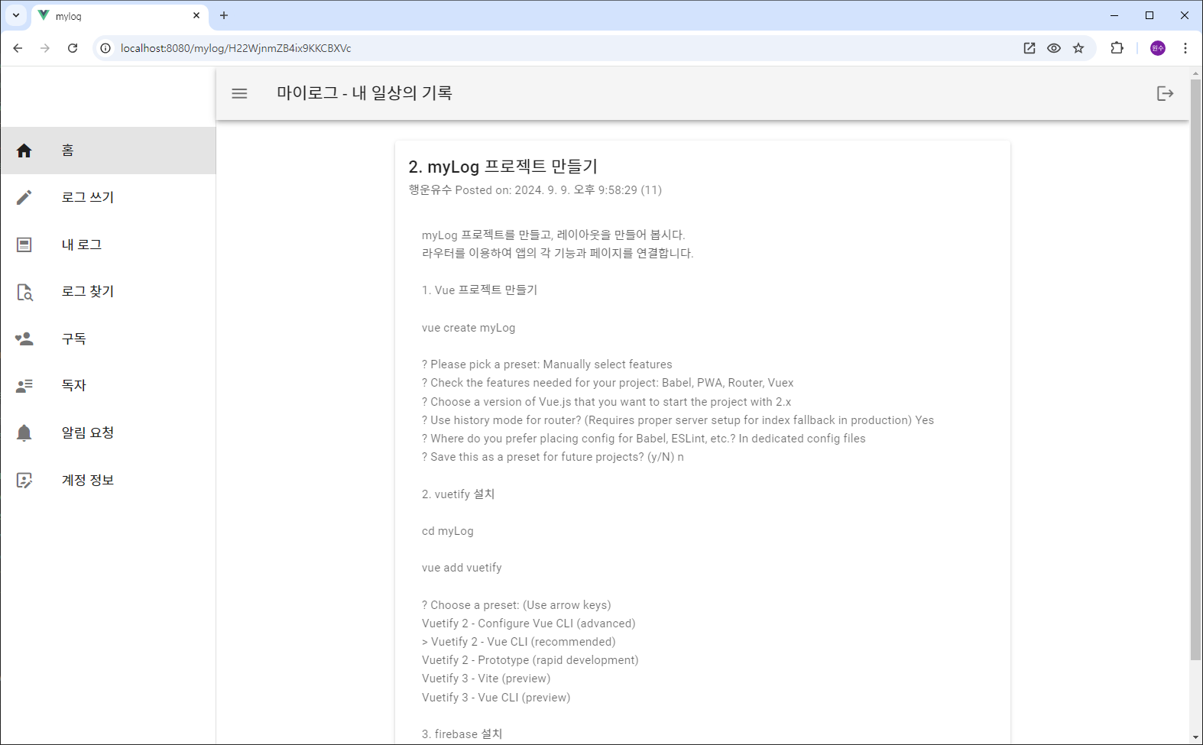Viewport: 1203px width, 745px height.
Task: Click the page vertical scrollbar thumb
Action: [1196, 369]
